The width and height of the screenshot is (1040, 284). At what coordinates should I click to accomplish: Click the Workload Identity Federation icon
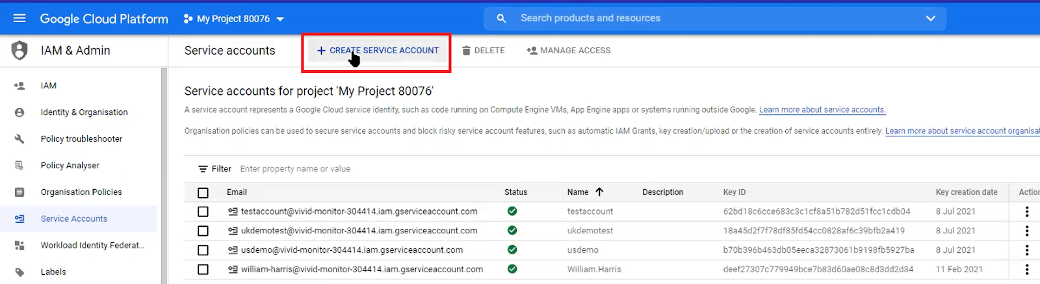click(19, 246)
